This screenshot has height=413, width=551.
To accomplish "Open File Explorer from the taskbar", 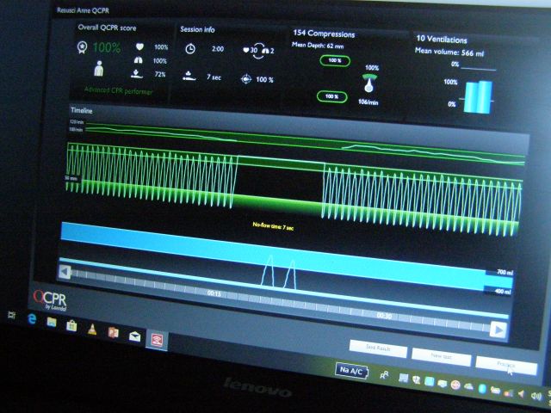I will tap(53, 323).
